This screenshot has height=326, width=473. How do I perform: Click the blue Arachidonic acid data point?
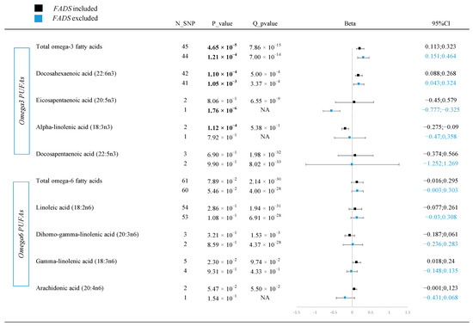click(345, 298)
